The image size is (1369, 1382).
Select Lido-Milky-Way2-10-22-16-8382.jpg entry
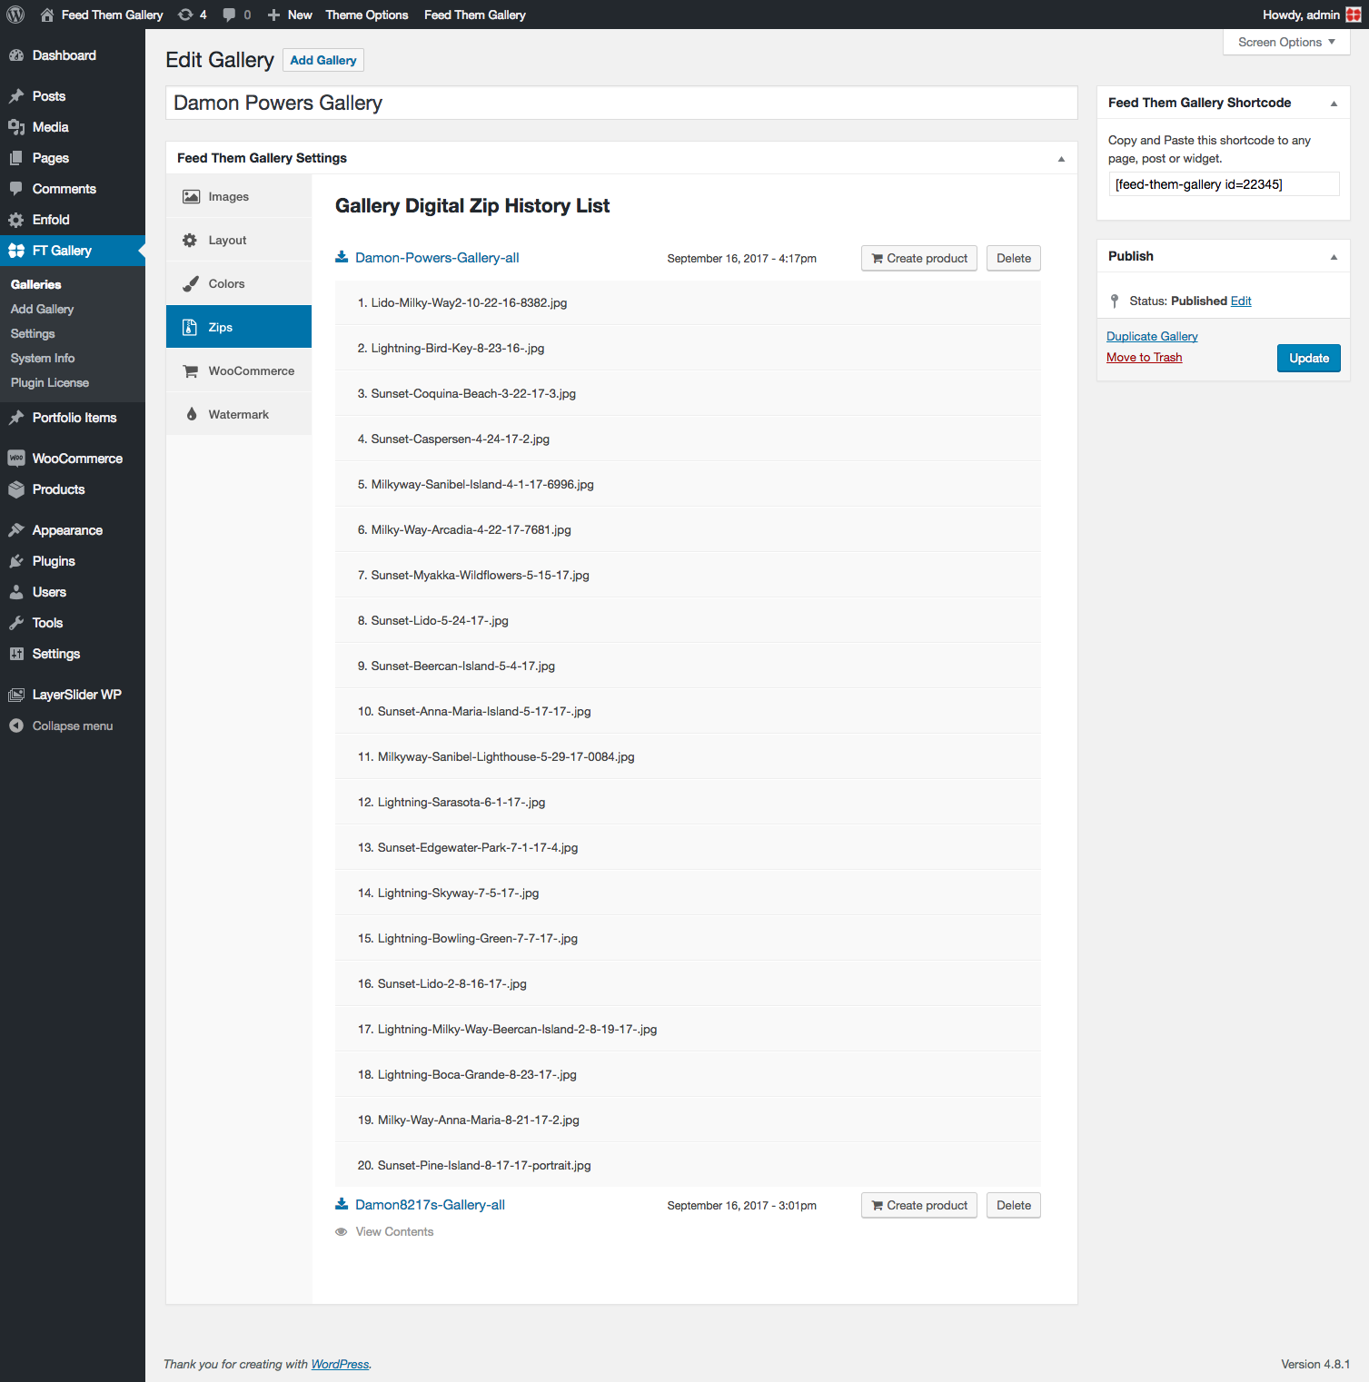(x=688, y=302)
